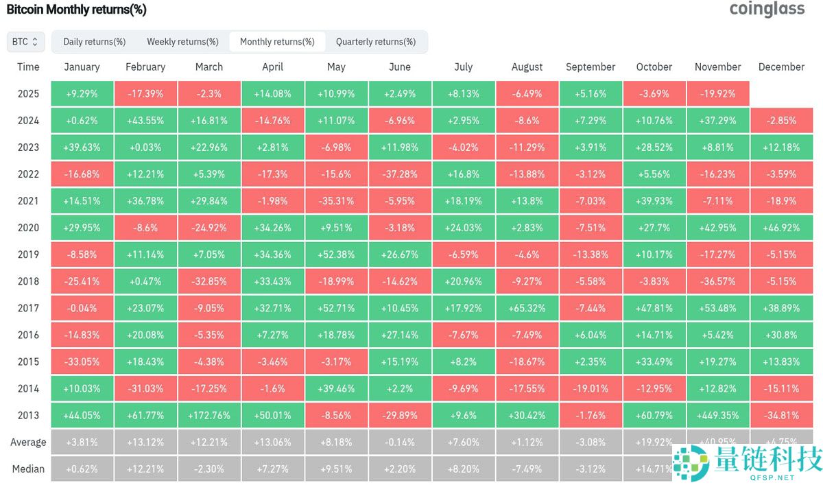
Task: Click the December column header
Action: click(x=781, y=67)
